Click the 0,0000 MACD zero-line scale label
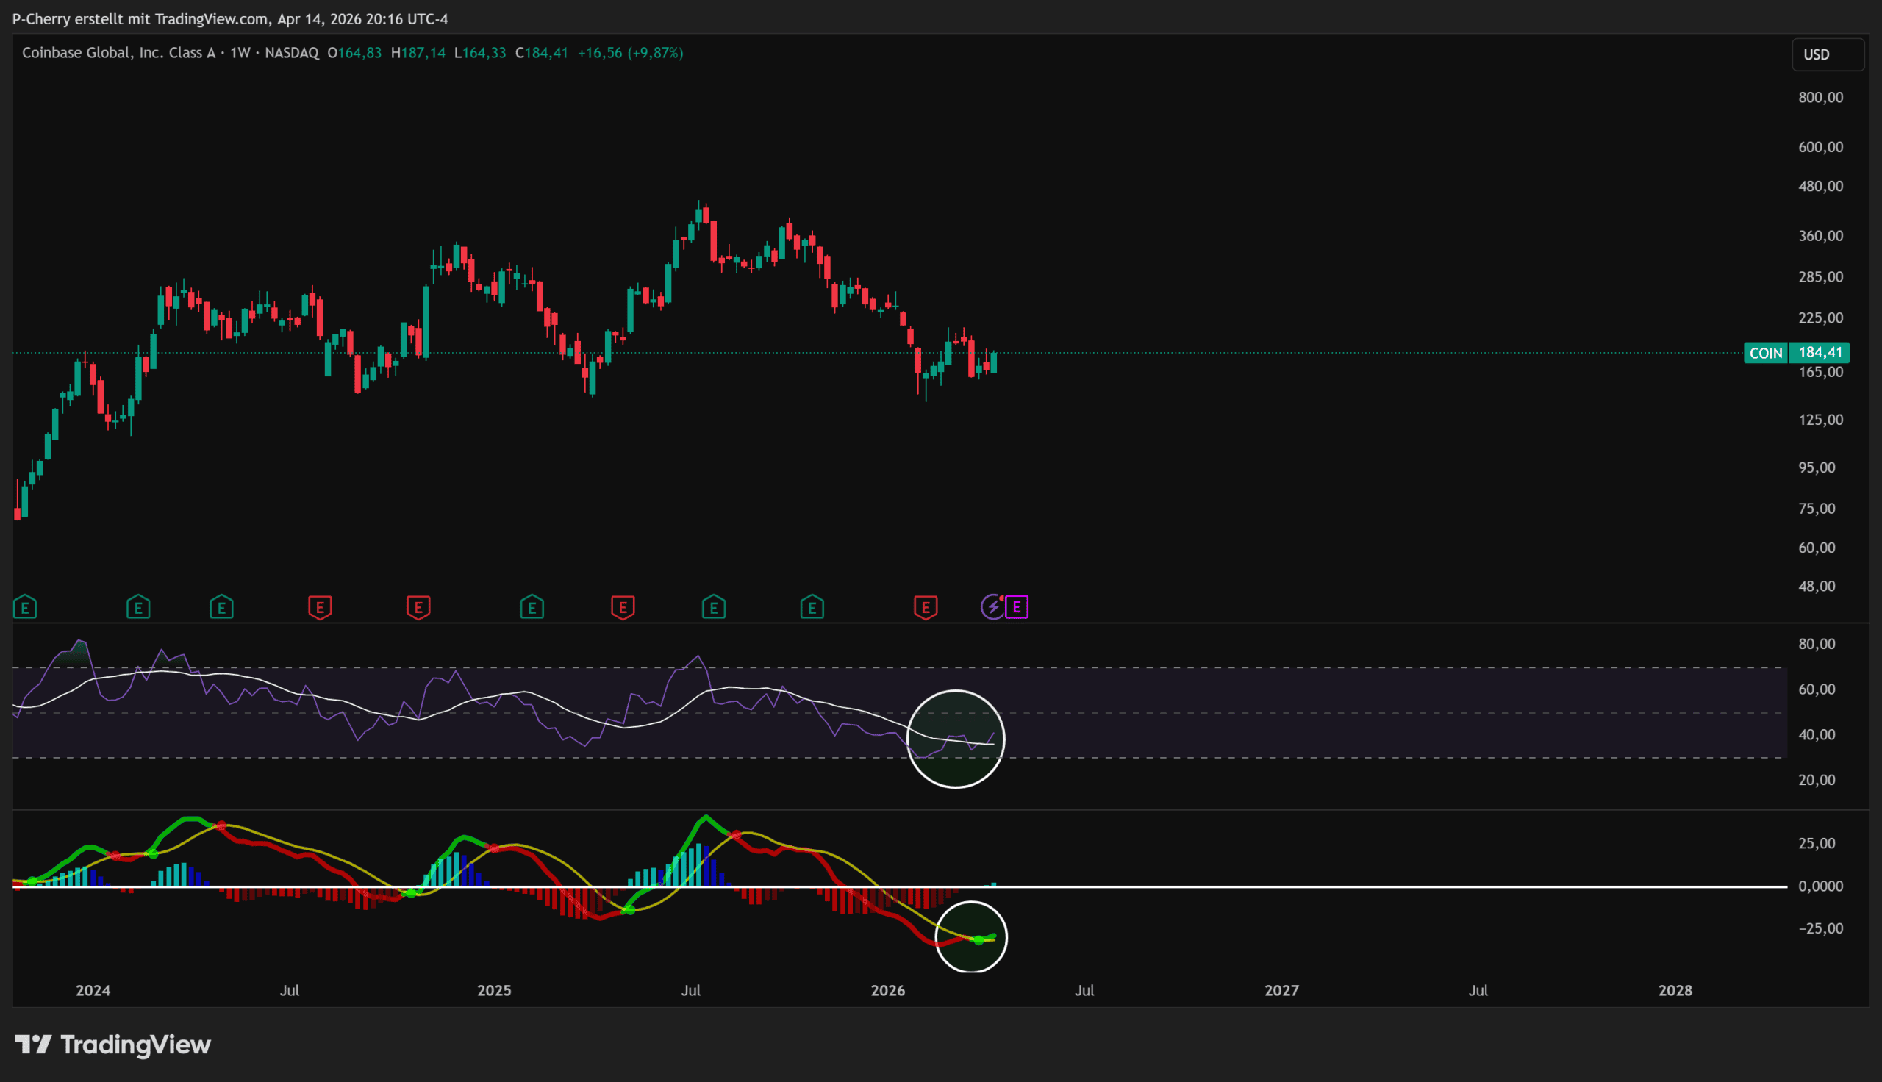1882x1082 pixels. tap(1820, 886)
